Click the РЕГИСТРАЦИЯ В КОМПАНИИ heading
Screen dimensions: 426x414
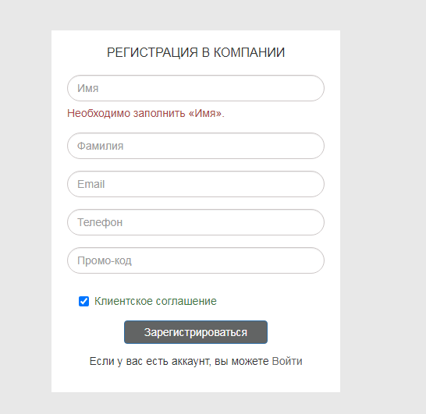click(x=196, y=52)
